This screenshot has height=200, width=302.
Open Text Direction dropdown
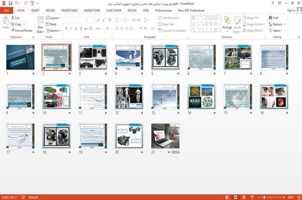tap(169, 18)
